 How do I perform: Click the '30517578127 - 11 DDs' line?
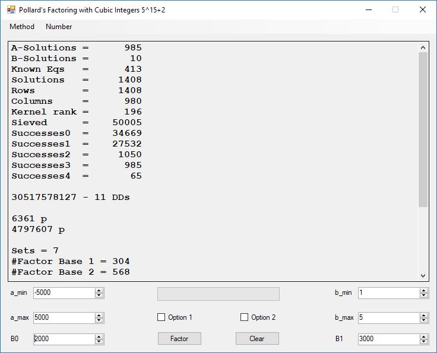pos(71,198)
